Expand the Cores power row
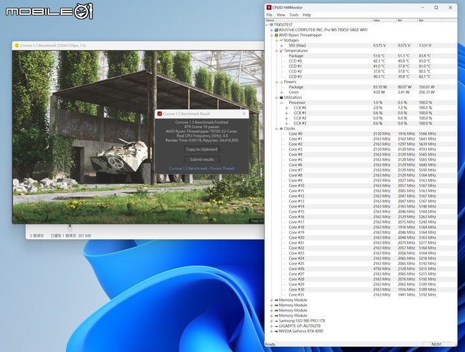465x352 pixels. pos(282,92)
